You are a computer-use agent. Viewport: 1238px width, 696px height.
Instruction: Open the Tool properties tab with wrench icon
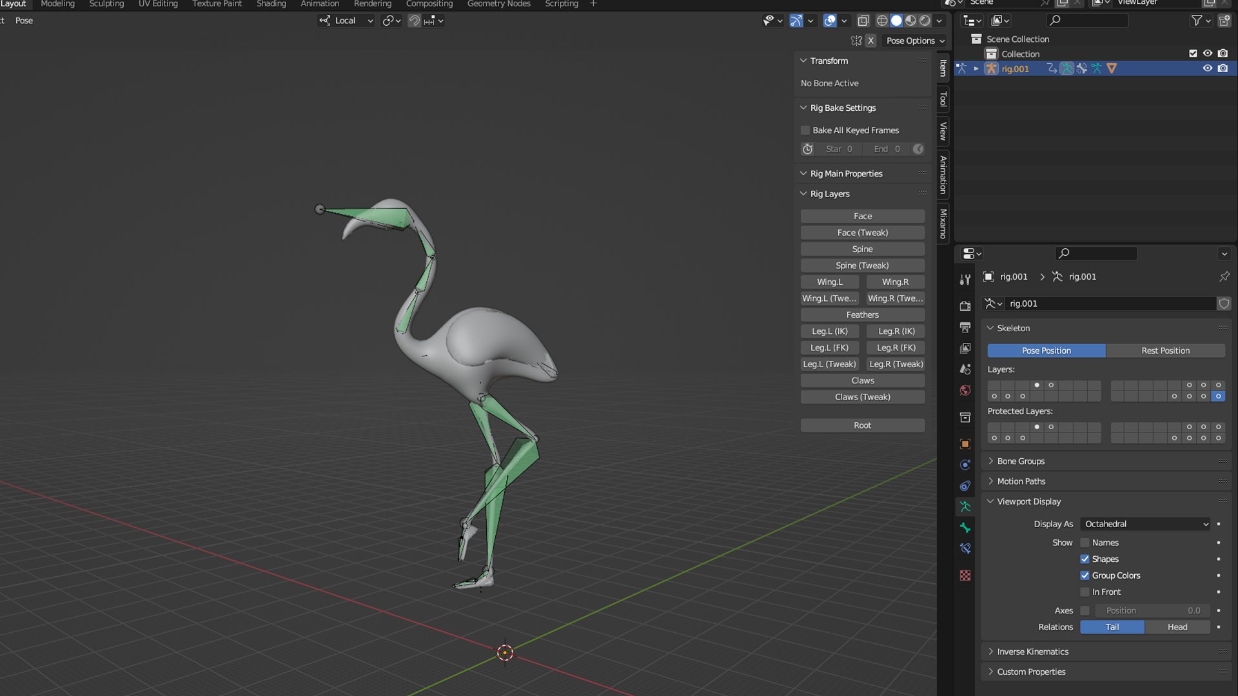pos(965,280)
